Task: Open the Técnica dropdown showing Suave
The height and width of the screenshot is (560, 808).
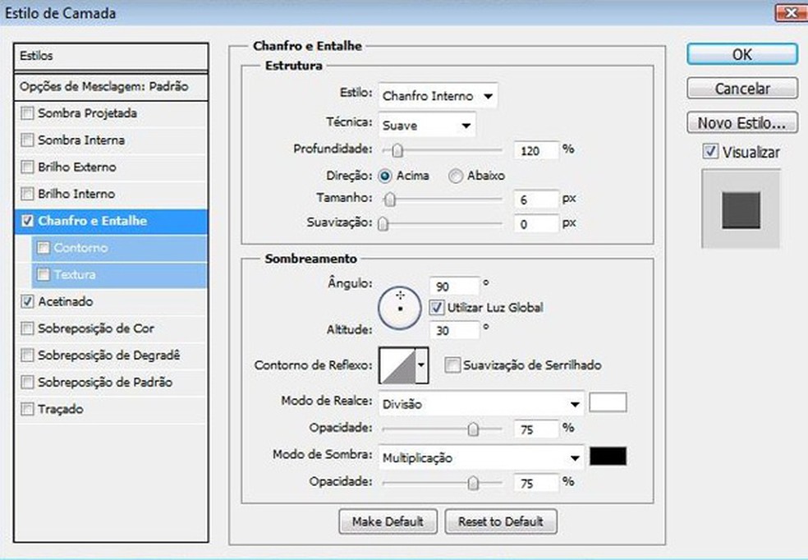Action: tap(427, 125)
